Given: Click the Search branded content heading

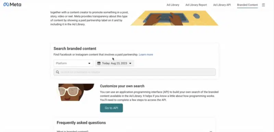Looking at the screenshot, I should pyautogui.click(x=75, y=49).
